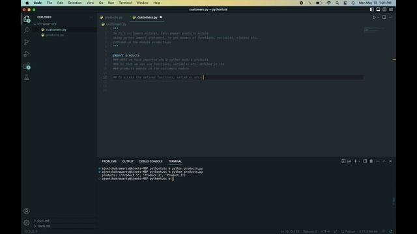Open run button dropdown arrow
The image size is (417, 234).
pyautogui.click(x=378, y=18)
